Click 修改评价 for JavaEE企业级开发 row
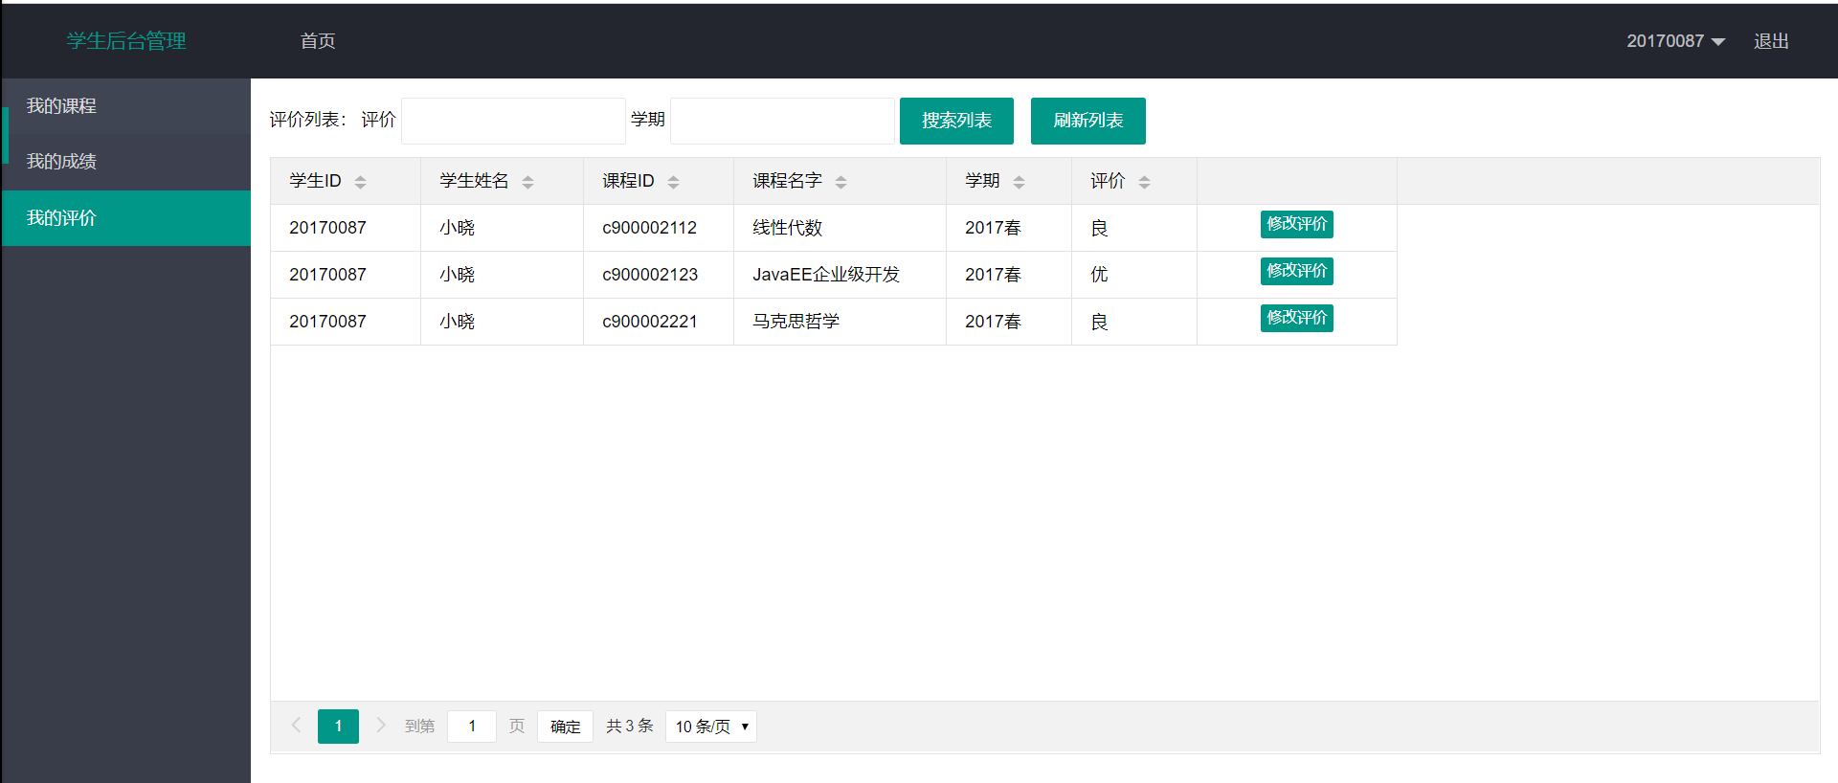The width and height of the screenshot is (1838, 783). [x=1297, y=271]
